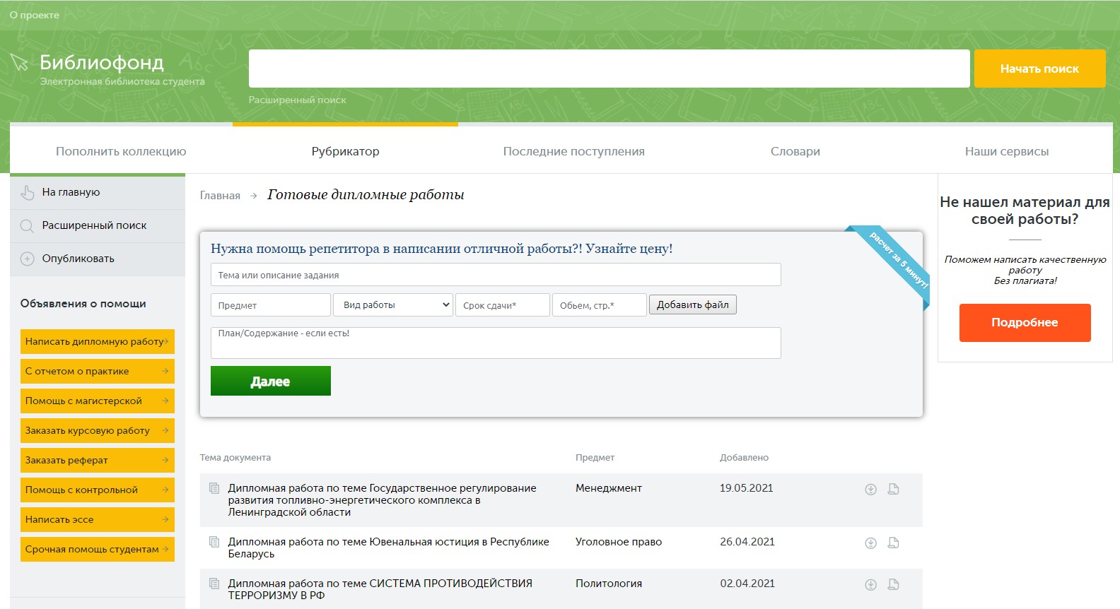Click the Объем, стр. input field
Screen dimensions: 1120x609
pos(600,305)
